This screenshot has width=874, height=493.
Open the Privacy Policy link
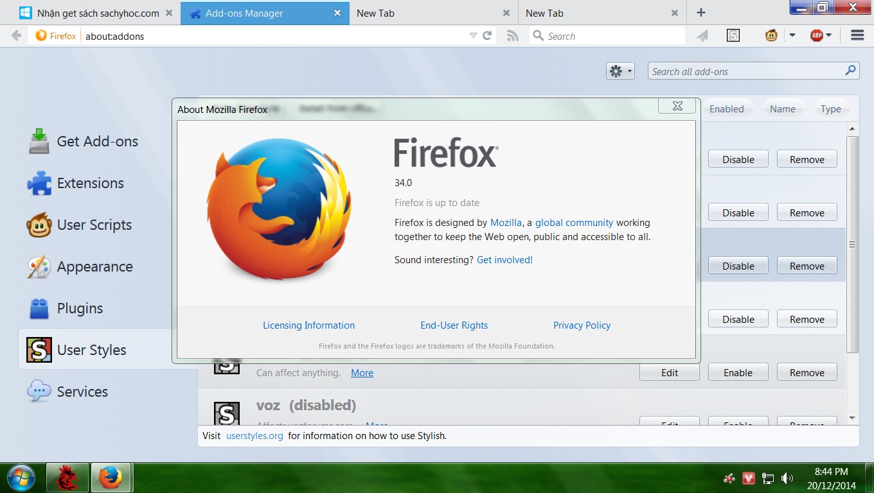coord(582,325)
